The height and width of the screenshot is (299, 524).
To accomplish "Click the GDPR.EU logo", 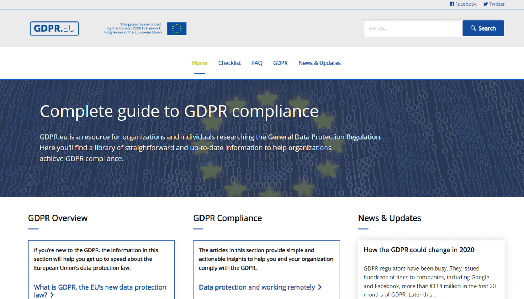I will tap(54, 28).
